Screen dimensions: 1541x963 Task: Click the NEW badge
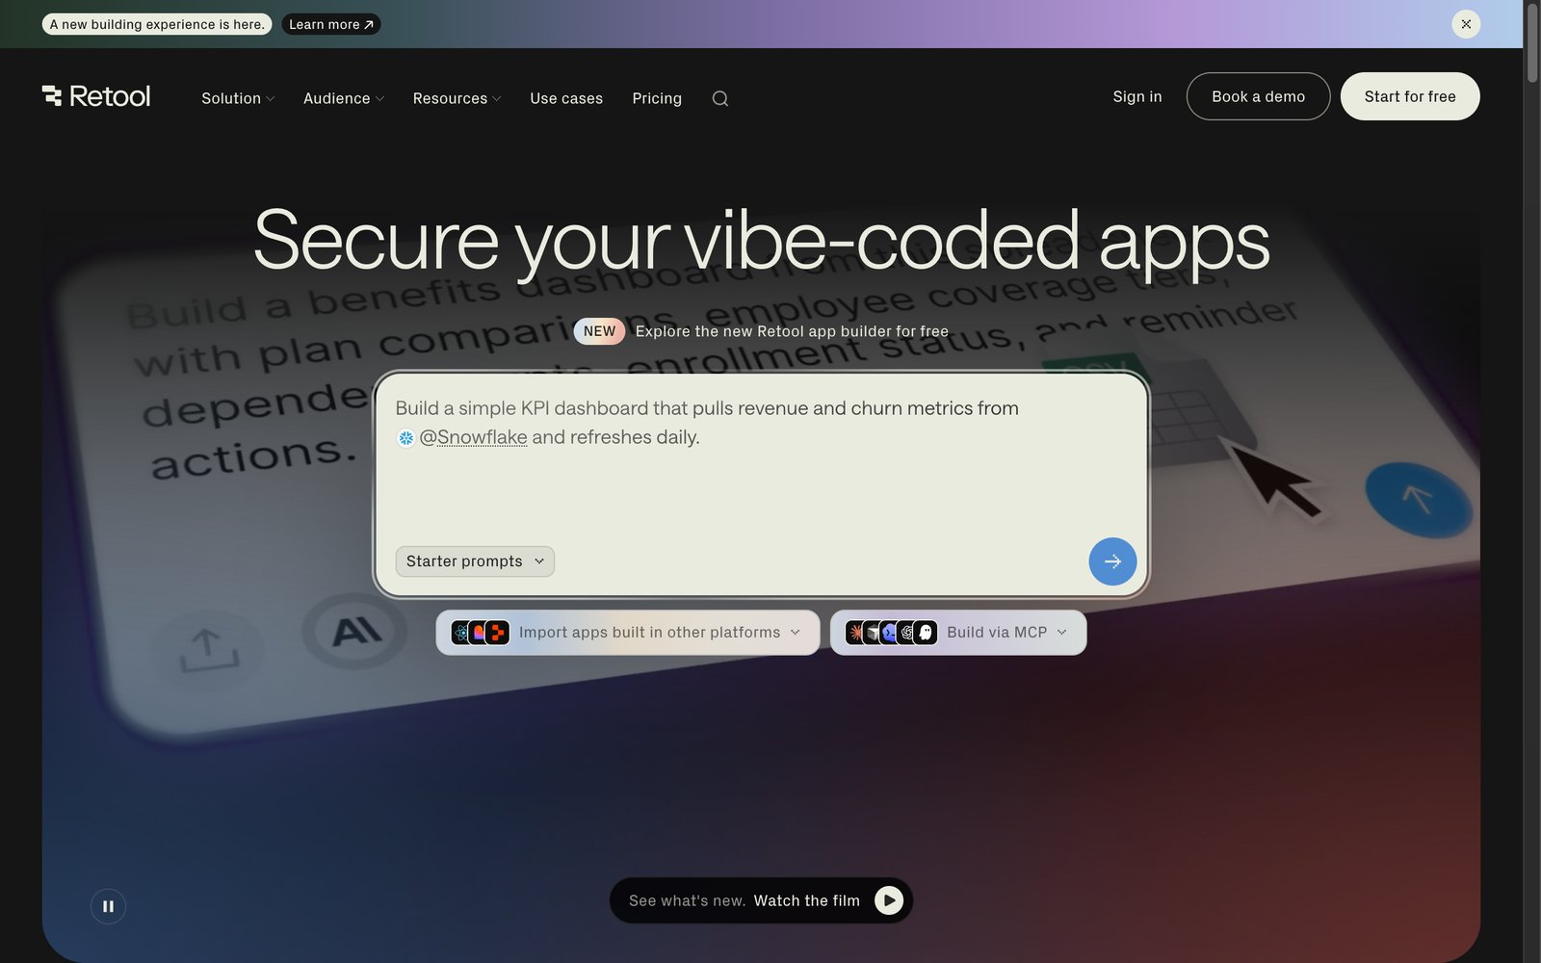click(599, 331)
